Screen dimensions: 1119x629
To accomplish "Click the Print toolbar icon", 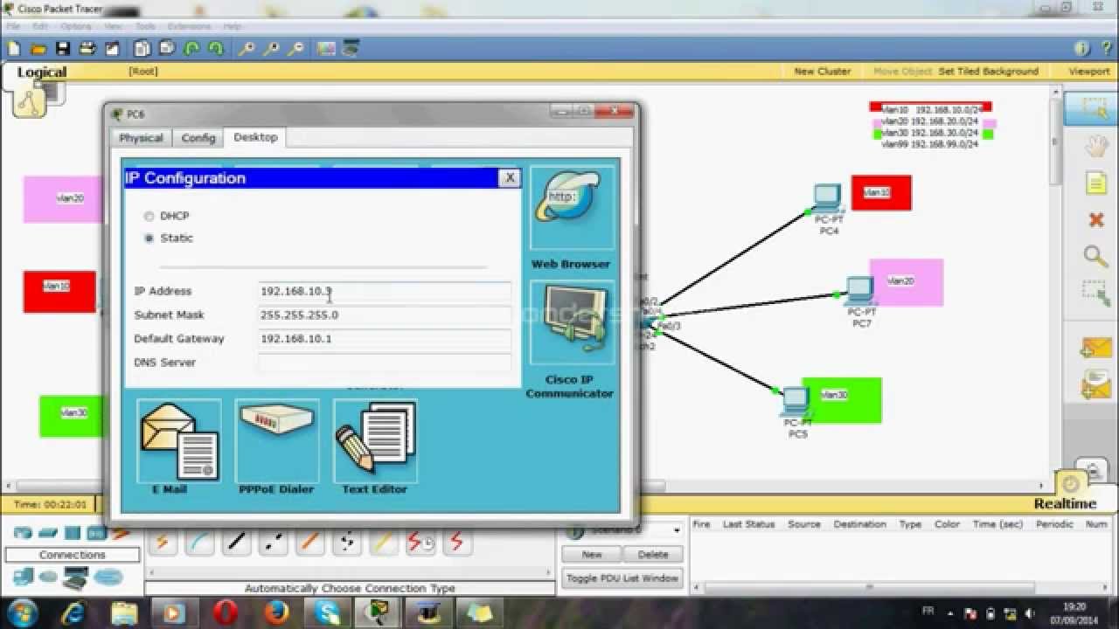I will pyautogui.click(x=87, y=49).
